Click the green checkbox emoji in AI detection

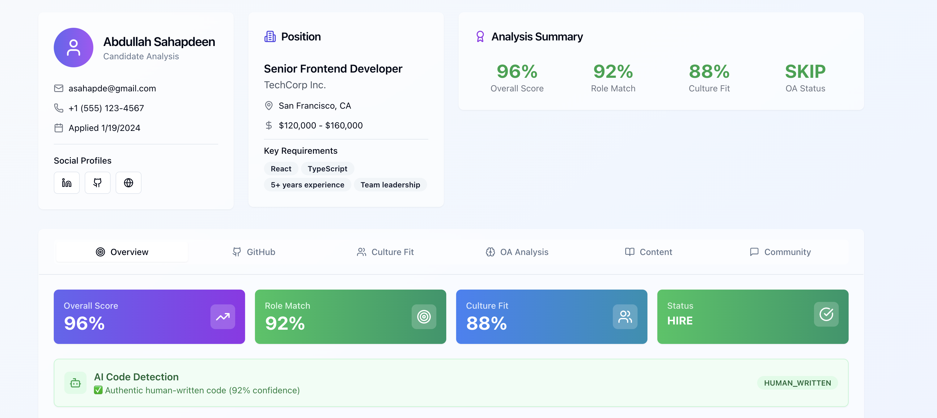(x=98, y=390)
